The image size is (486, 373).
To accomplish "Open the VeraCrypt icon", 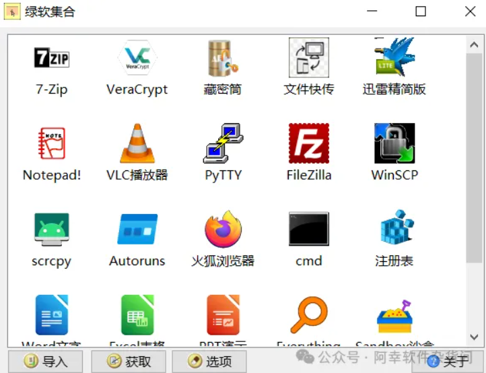I will (x=137, y=58).
